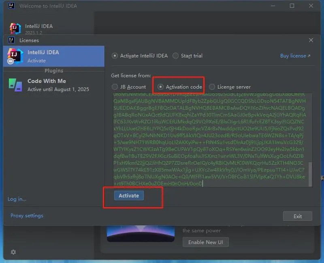Viewport: 324px width, 263px height.
Task: Open the Buy license page
Action: (293, 55)
